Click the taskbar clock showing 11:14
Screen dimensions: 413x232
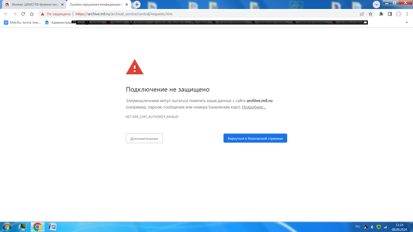(x=399, y=227)
